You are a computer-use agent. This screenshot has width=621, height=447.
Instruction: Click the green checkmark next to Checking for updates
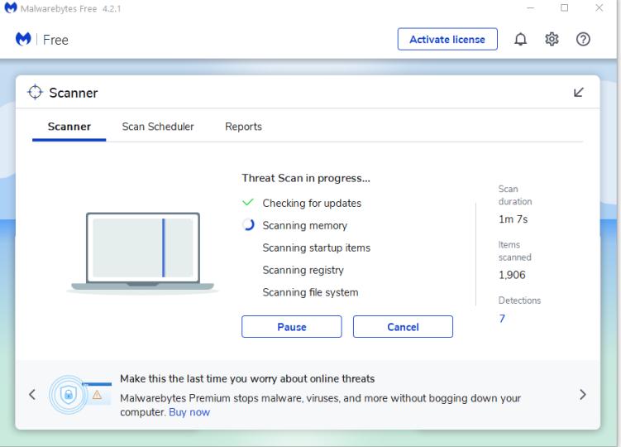[248, 202]
